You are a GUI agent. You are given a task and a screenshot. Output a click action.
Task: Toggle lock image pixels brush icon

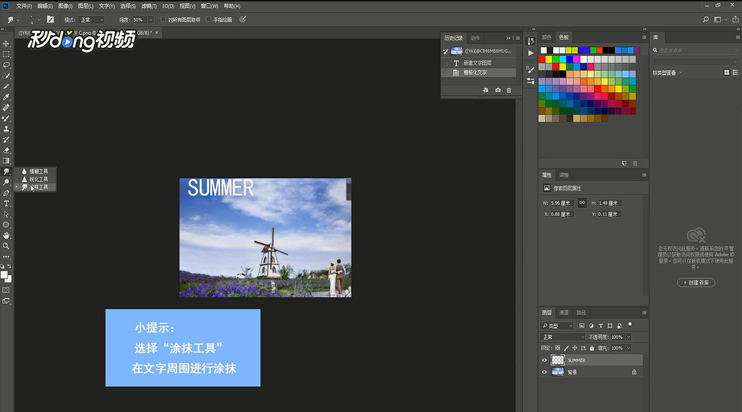pyautogui.click(x=566, y=348)
